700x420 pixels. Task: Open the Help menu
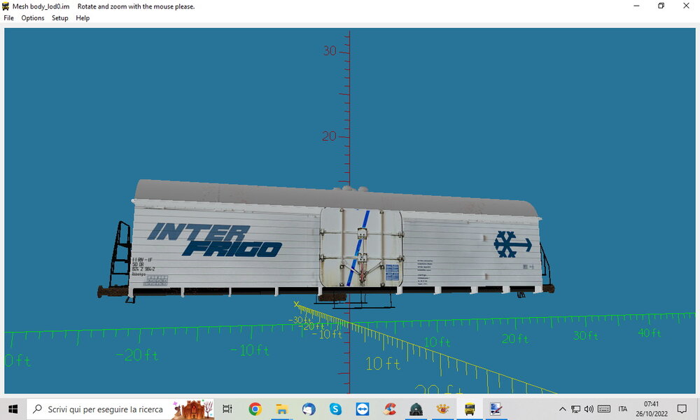pos(83,18)
